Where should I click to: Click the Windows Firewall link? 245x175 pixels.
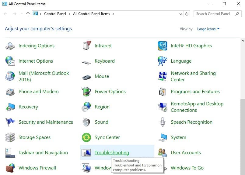pyautogui.click(x=37, y=168)
